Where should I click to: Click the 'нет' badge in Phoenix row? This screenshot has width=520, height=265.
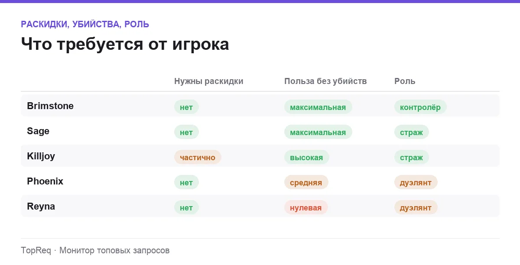point(186,182)
